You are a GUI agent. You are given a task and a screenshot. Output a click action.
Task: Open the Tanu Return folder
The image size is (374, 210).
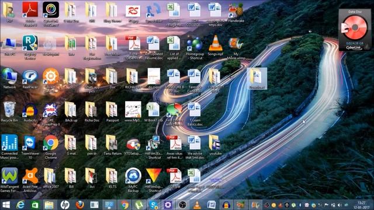(112, 145)
